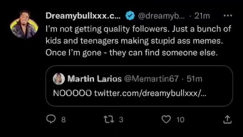Select the @Memartin67 handle
The width and height of the screenshot is (243, 137).
click(151, 79)
